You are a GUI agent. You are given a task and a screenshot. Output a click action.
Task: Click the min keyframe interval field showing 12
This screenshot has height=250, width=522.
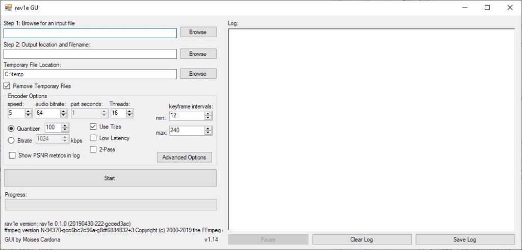tap(187, 116)
